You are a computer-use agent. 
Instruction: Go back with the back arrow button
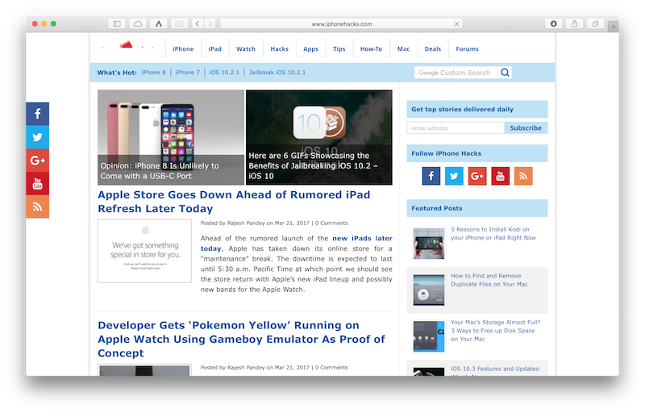[x=198, y=24]
